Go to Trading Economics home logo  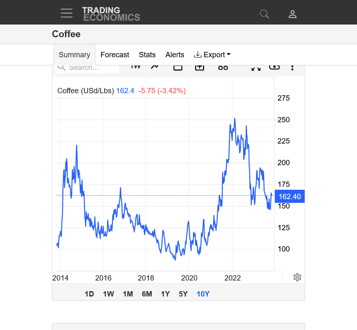111,14
